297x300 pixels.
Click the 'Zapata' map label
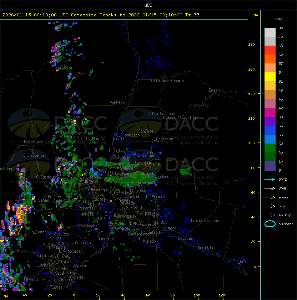pyautogui.click(x=79, y=265)
